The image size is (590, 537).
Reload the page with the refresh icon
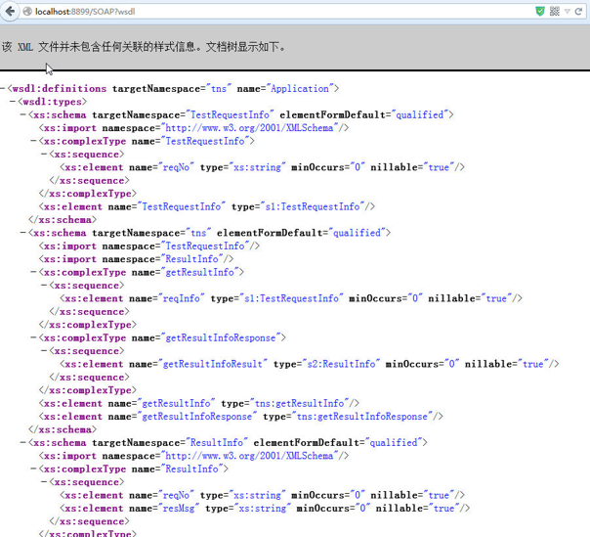click(578, 12)
